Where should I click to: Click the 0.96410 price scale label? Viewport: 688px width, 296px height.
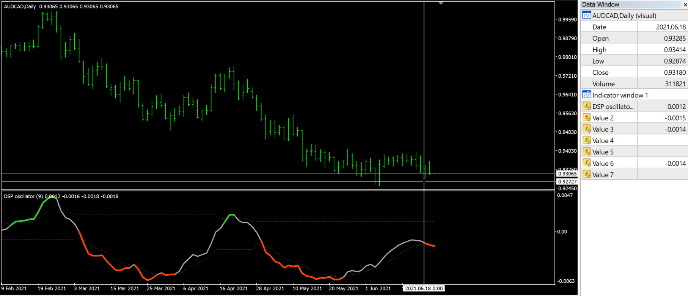(x=567, y=95)
